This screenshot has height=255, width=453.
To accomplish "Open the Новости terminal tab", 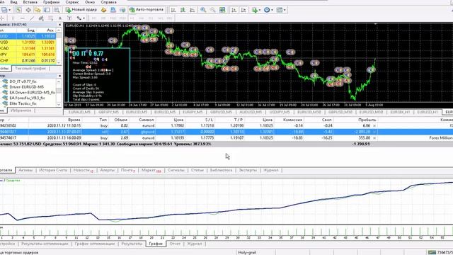I will tap(83, 170).
